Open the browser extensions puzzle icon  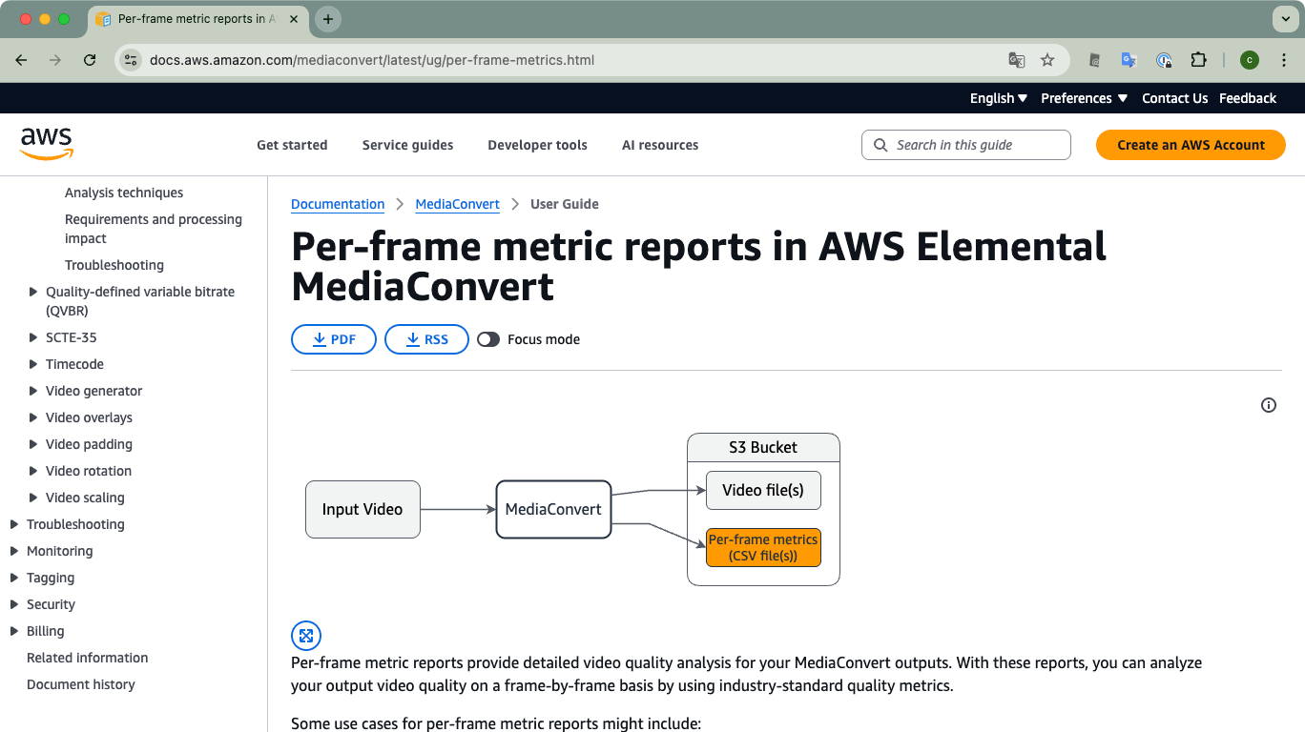tap(1199, 60)
